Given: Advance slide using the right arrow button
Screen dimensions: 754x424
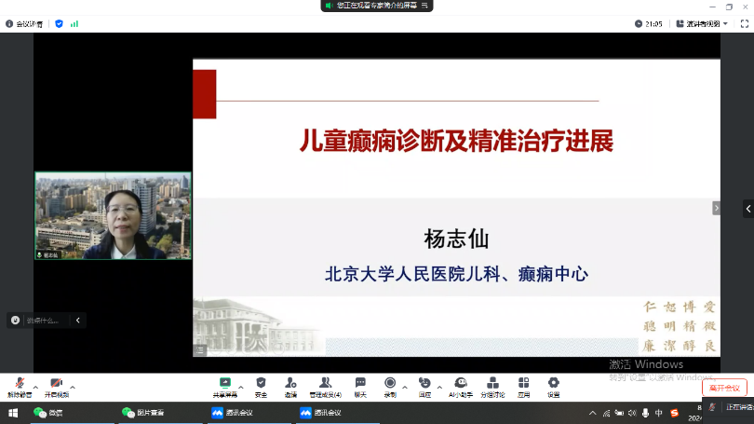Looking at the screenshot, I should 716,208.
